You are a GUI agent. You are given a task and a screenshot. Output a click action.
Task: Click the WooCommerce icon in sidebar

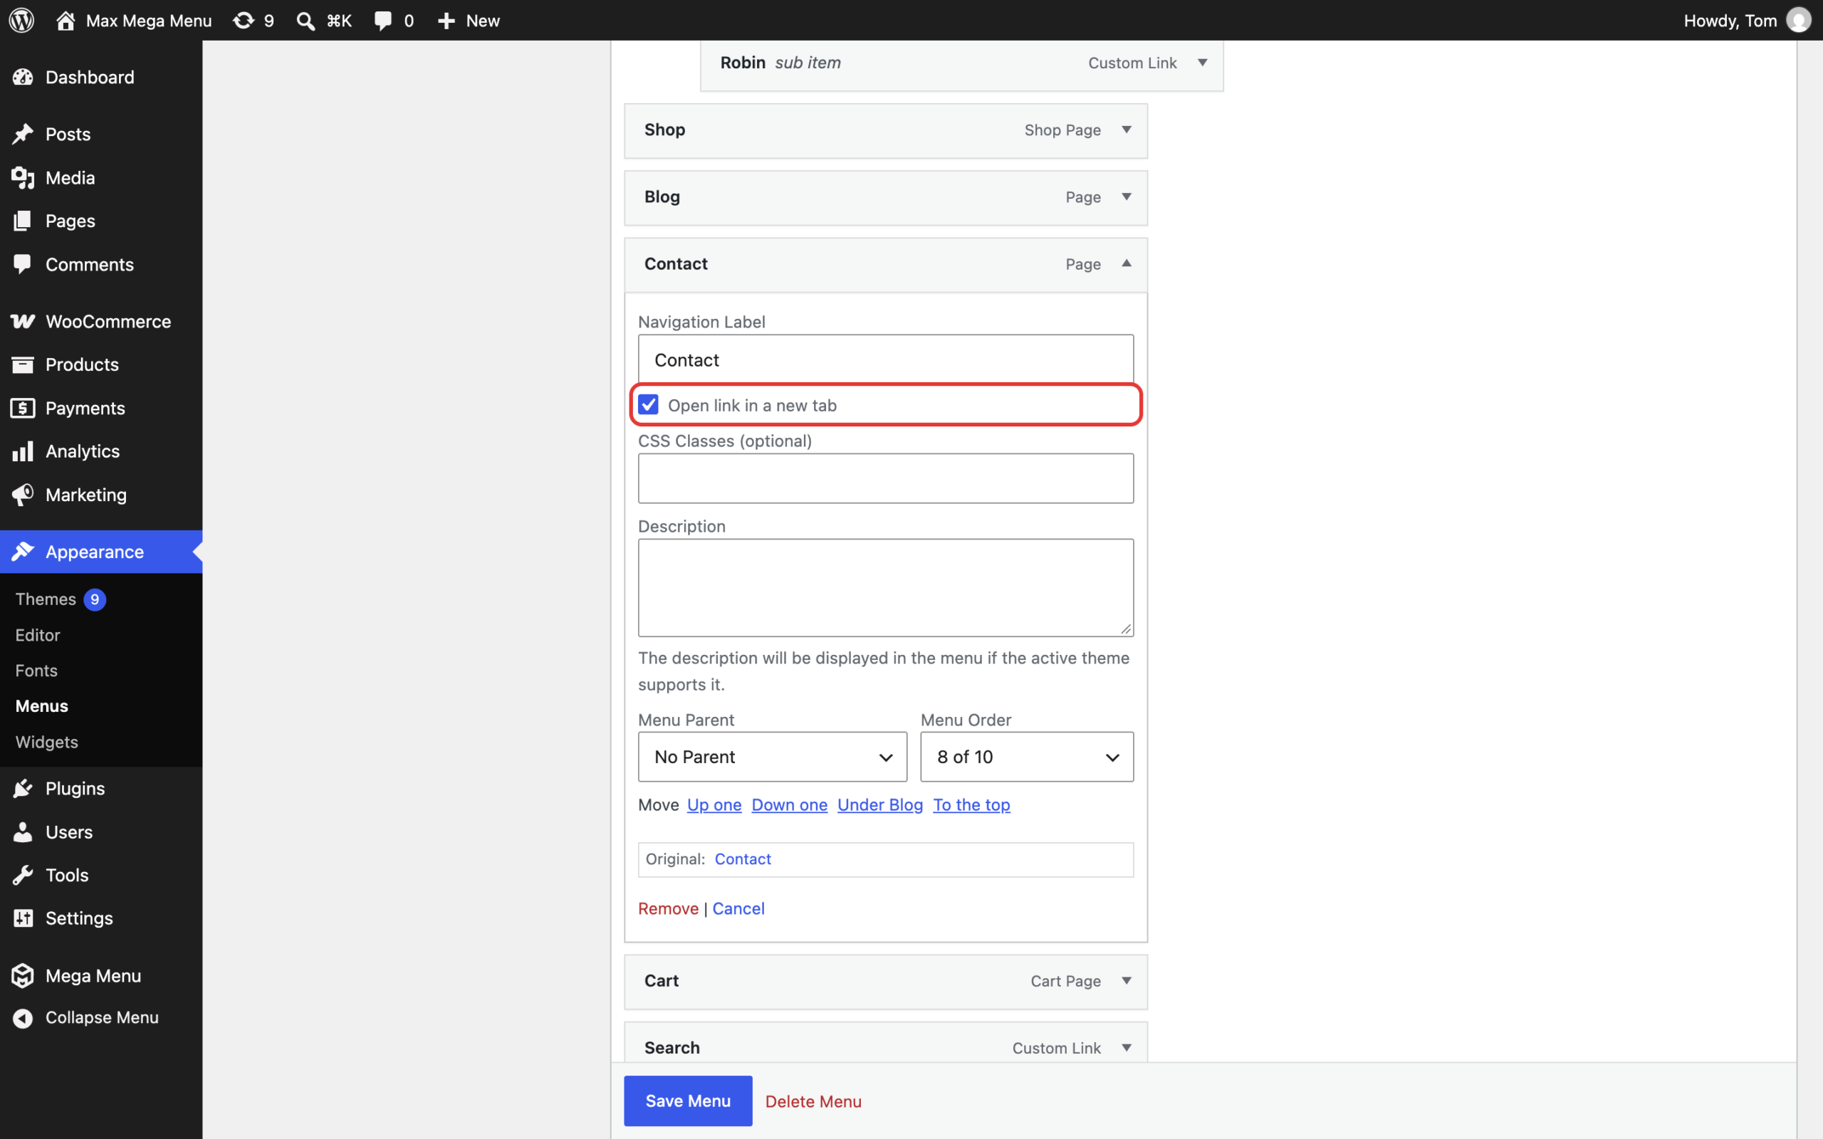pyautogui.click(x=23, y=322)
